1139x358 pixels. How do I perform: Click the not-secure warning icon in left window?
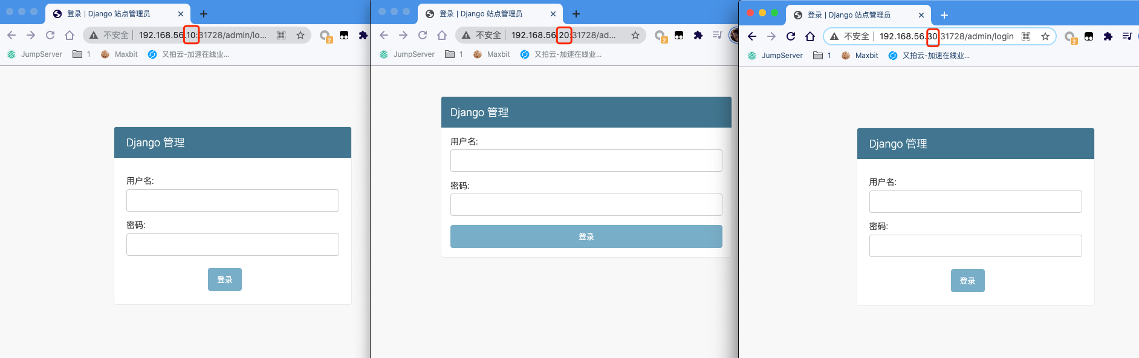94,35
